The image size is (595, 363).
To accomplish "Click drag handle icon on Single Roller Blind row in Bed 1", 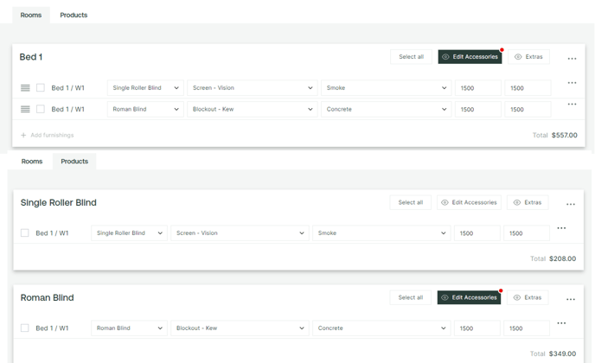I will [25, 88].
